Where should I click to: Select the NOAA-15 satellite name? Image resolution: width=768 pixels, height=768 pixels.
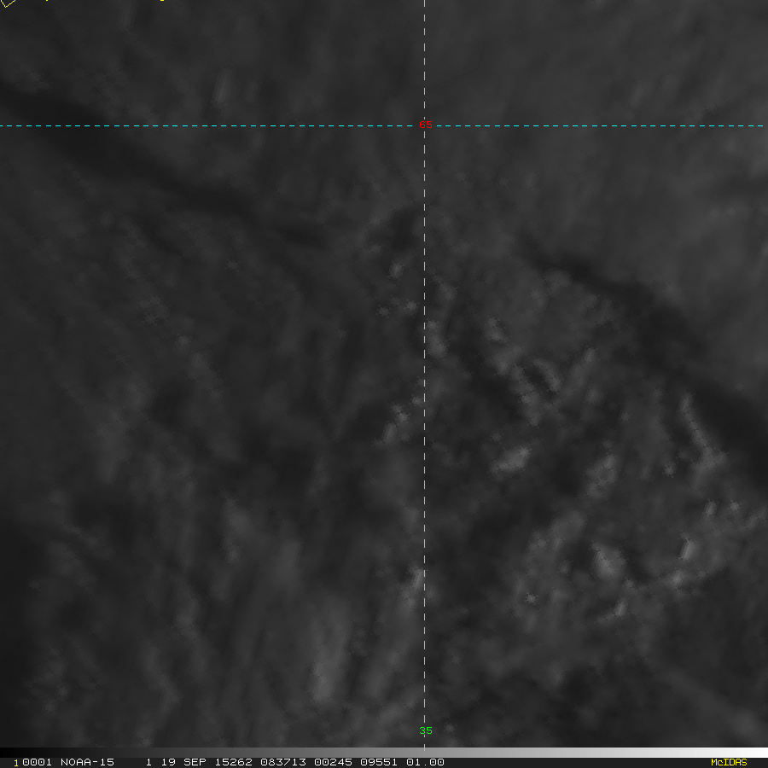tap(87, 762)
